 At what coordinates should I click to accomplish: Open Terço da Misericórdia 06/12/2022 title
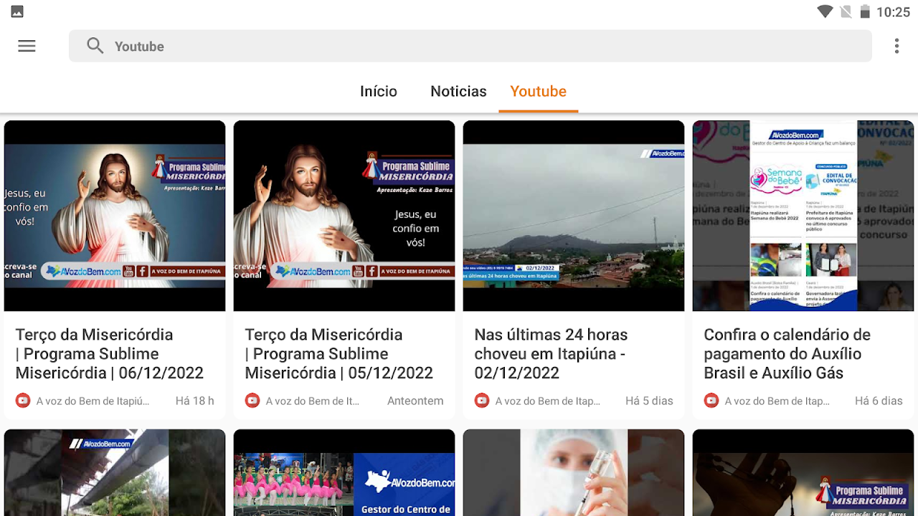coord(109,353)
